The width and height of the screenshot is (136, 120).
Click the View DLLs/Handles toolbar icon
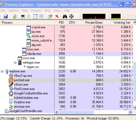(41, 17)
